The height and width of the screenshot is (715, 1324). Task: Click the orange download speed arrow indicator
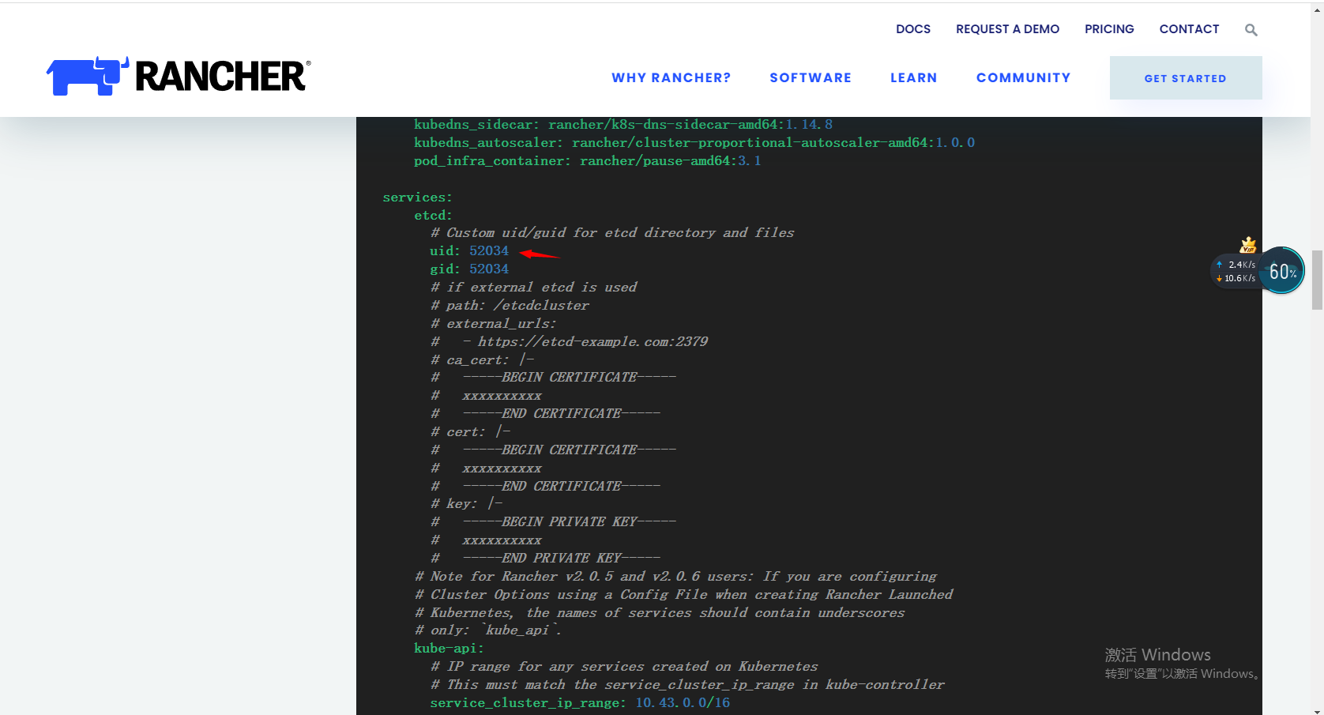click(x=1219, y=278)
